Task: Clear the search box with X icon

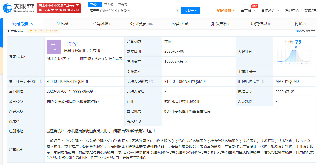Action: pyautogui.click(x=178, y=10)
